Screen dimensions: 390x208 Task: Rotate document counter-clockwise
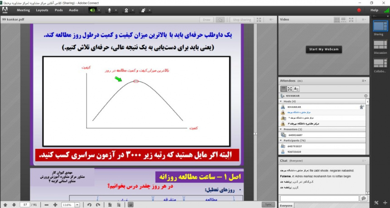89,205
